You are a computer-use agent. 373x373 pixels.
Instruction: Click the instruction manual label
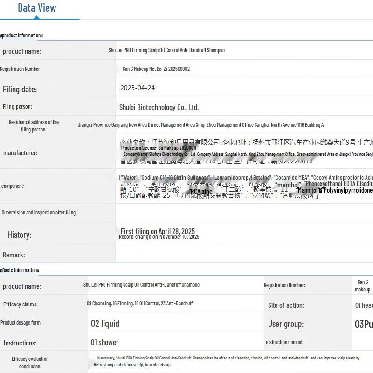click(284, 342)
